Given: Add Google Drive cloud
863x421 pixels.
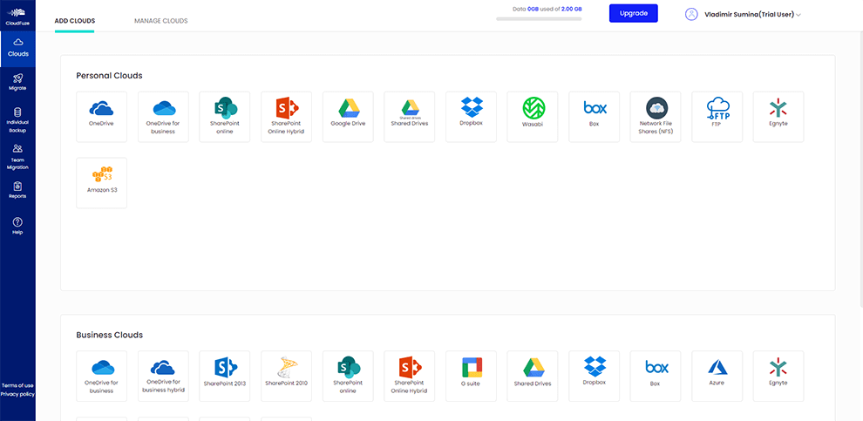Looking at the screenshot, I should [x=348, y=117].
